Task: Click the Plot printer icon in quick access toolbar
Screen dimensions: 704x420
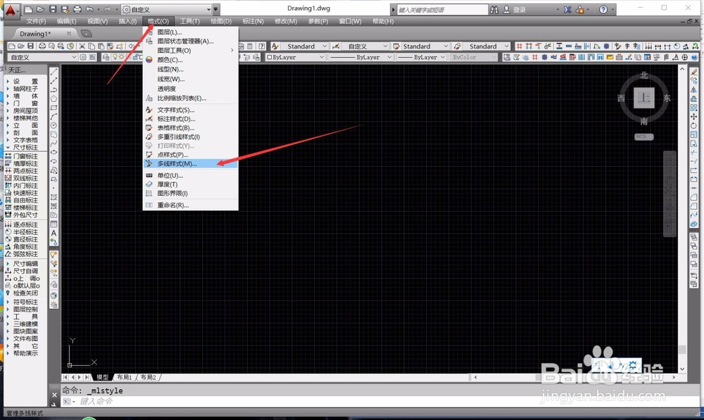Action: [77, 9]
